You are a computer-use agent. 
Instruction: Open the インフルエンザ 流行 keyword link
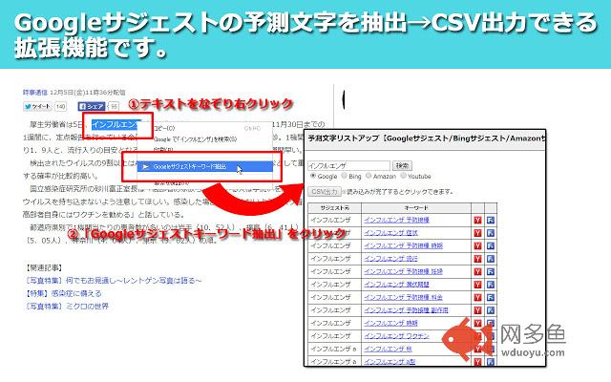coord(390,259)
